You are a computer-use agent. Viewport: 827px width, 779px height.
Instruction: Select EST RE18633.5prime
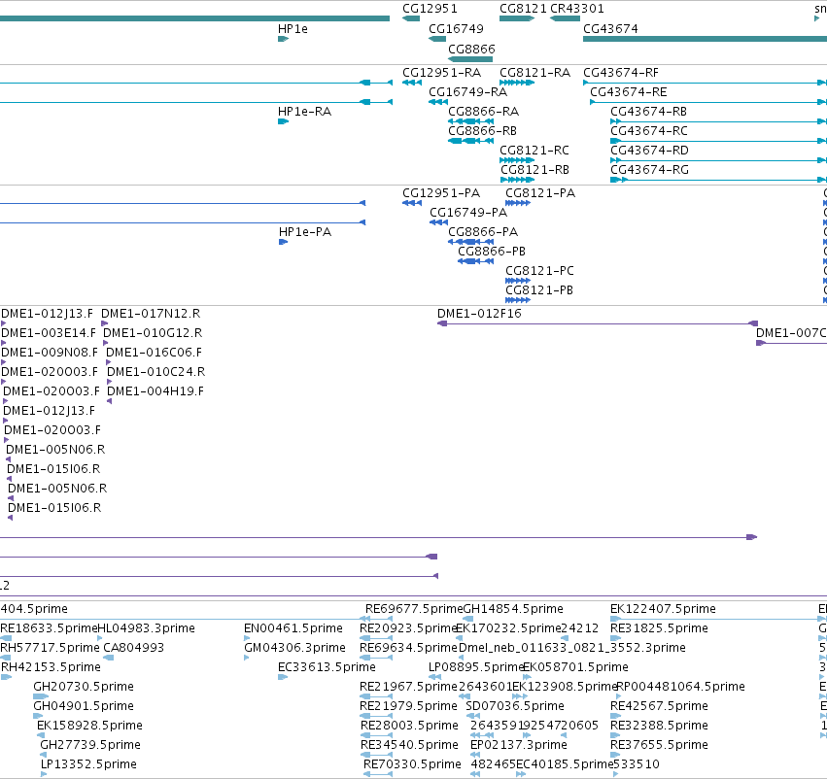click(49, 628)
